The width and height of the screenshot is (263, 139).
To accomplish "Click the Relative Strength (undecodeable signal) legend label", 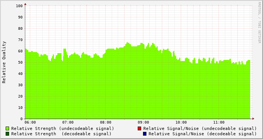I will 63,128.
